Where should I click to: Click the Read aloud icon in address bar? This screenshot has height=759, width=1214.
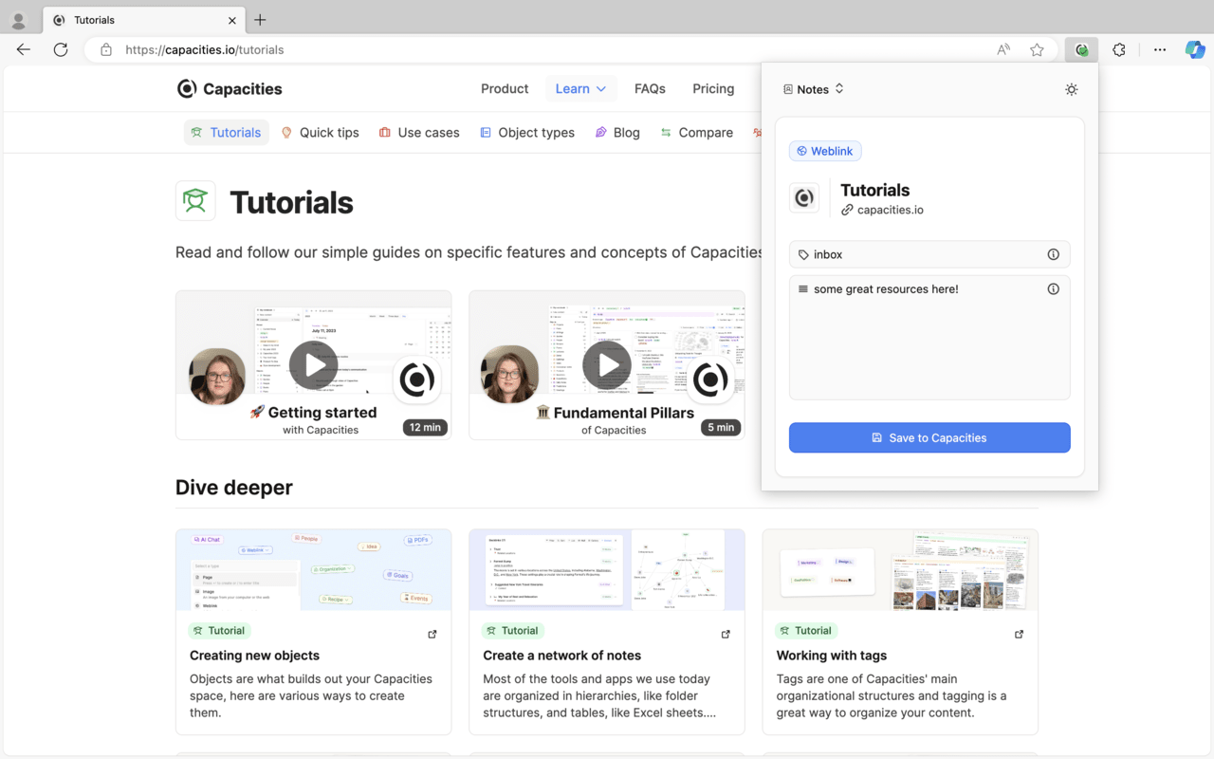(x=1003, y=50)
